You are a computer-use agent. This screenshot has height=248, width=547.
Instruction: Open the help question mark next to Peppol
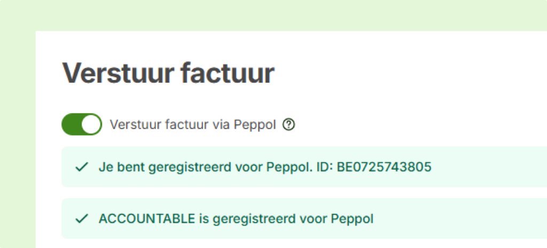tap(289, 124)
